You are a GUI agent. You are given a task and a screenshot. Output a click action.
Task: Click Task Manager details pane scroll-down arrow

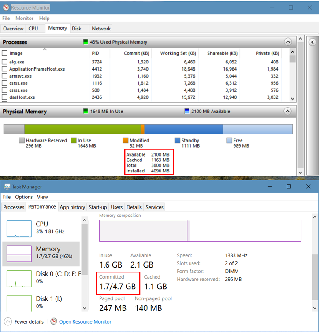click(x=315, y=308)
